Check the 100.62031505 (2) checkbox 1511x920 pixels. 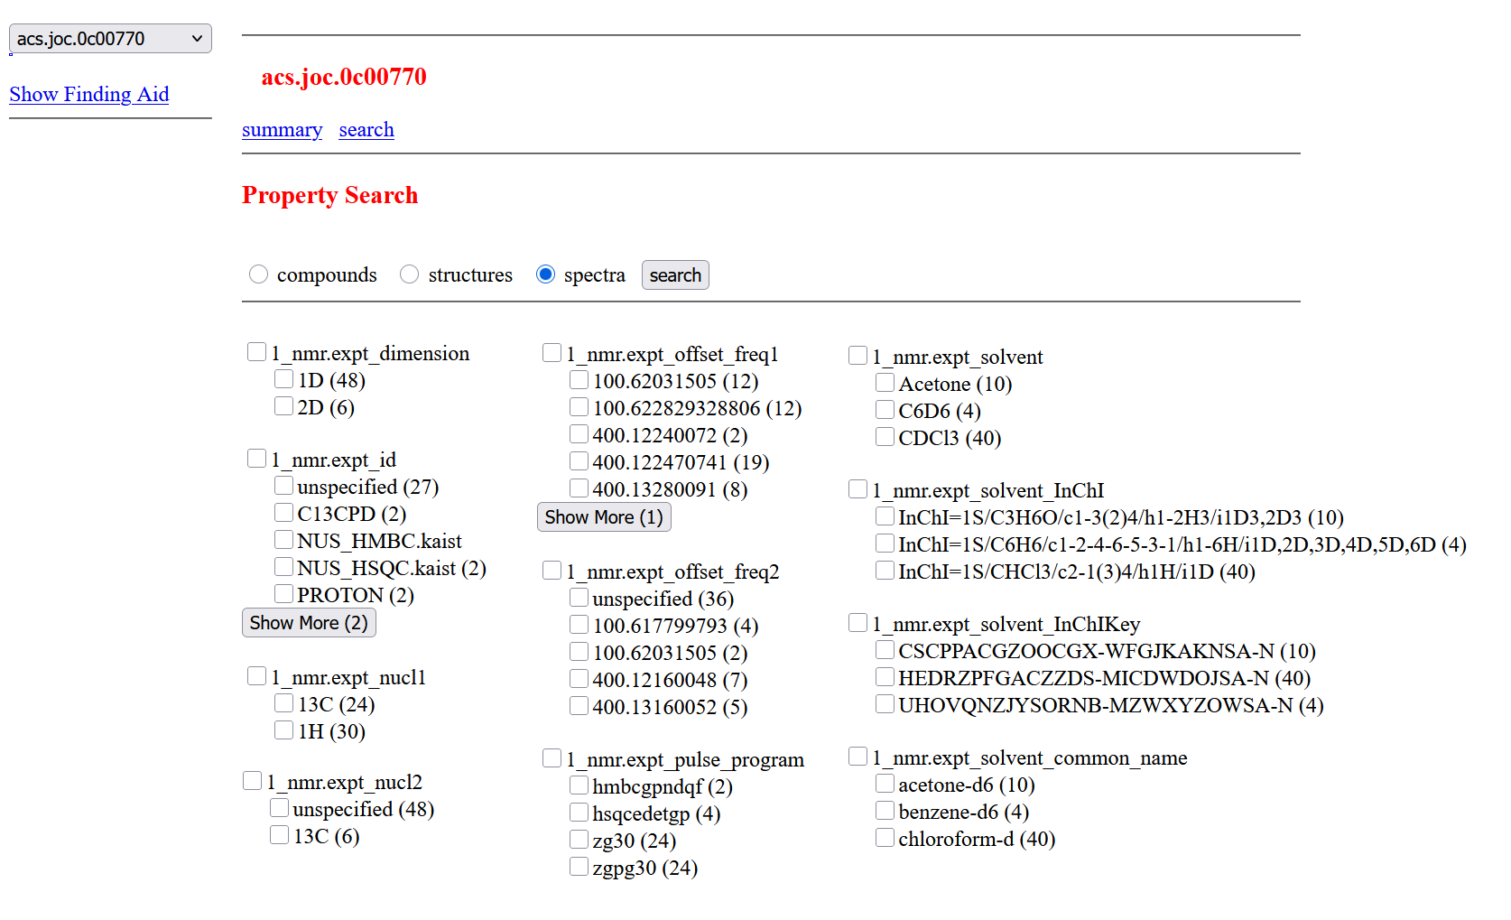[x=579, y=652]
